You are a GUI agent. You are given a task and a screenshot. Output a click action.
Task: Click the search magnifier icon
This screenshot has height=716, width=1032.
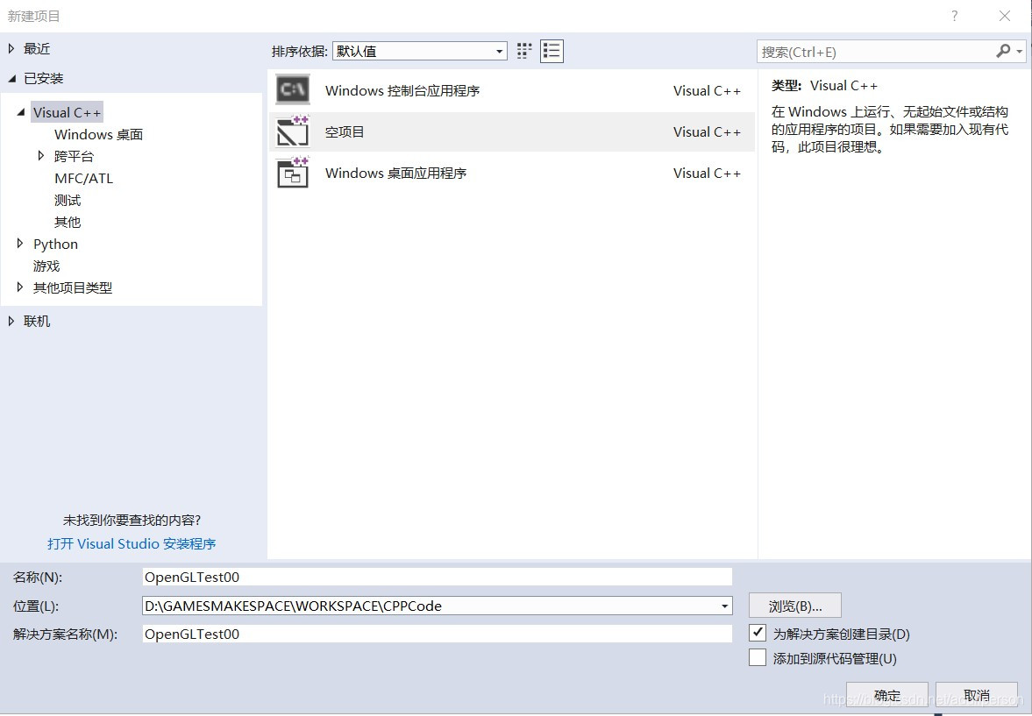click(1002, 52)
